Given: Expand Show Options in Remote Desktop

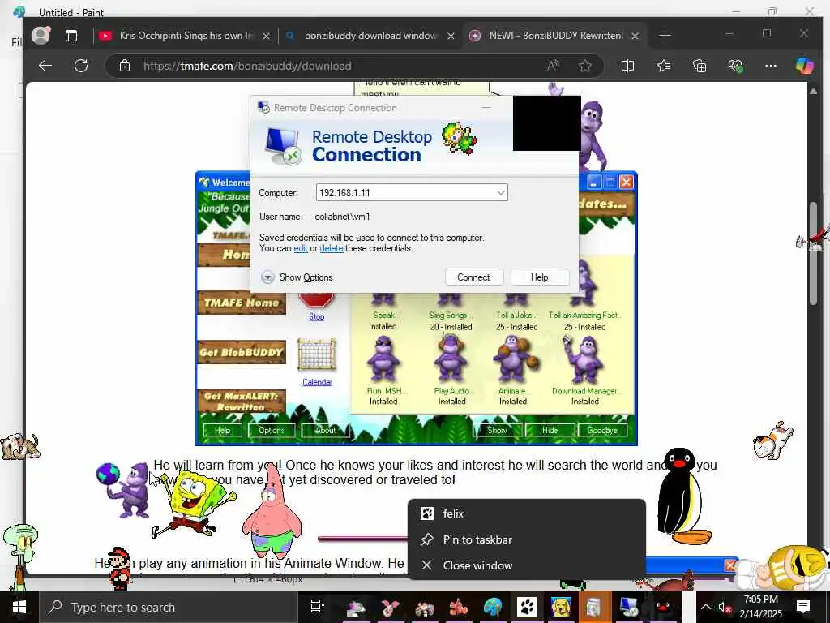Looking at the screenshot, I should click(x=297, y=277).
